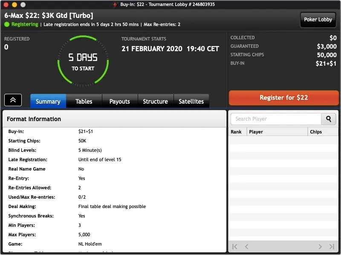The height and width of the screenshot is (255, 341).
Task: Sort by the Chips column header
Action: pos(317,132)
